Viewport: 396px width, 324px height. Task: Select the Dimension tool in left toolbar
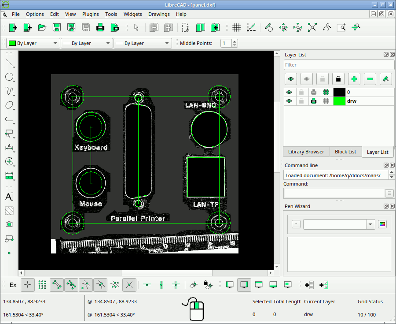10,147
